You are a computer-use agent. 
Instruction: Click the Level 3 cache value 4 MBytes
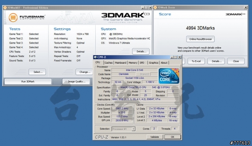click(157, 120)
